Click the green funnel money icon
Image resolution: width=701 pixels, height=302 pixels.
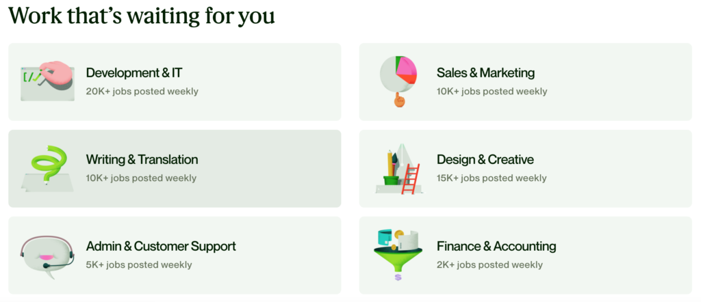tap(398, 255)
